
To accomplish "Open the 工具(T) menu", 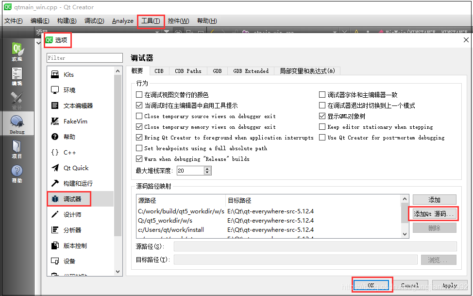I will click(x=151, y=21).
